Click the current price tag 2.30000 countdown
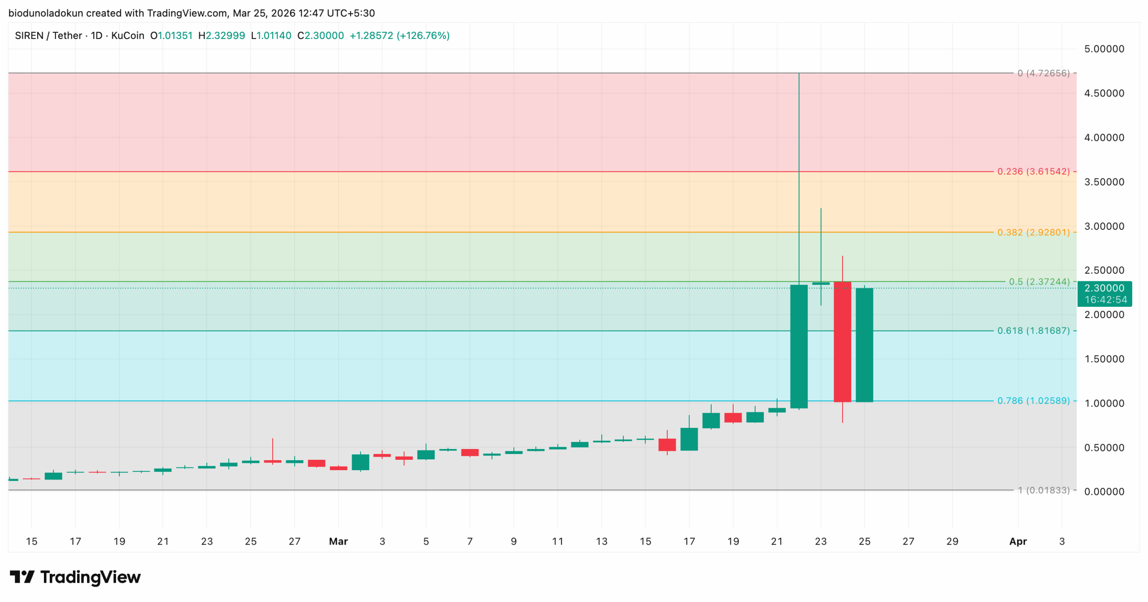 pyautogui.click(x=1105, y=294)
